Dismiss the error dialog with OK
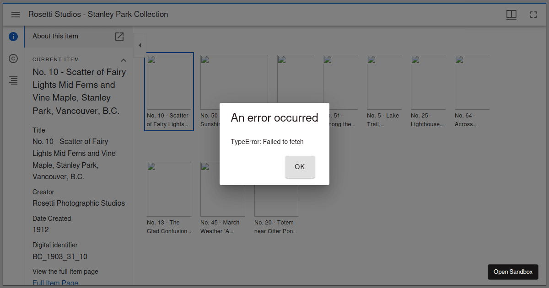Screen dimensions: 549x288 click(300, 167)
